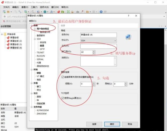This screenshot has width=167, height=131.
Task: Collapse the 终端 tree node expander
Action: (32, 70)
